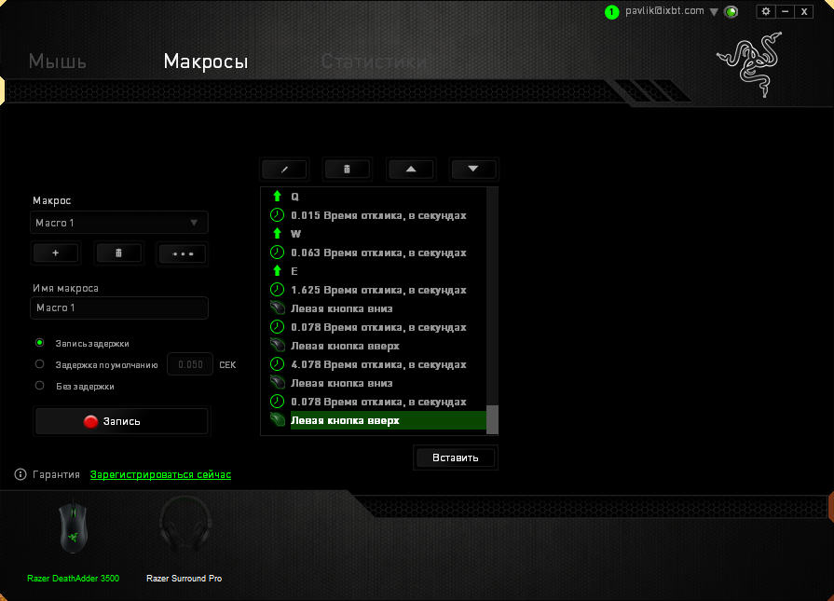Move selected macro step up with arrow

pos(411,169)
